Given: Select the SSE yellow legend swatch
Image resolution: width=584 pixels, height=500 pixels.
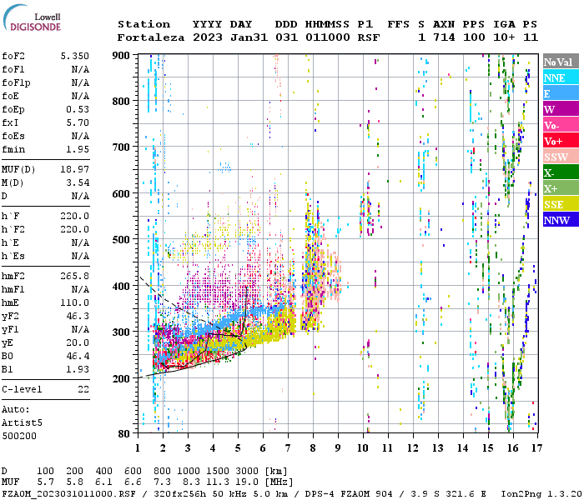Looking at the screenshot, I should coord(561,204).
